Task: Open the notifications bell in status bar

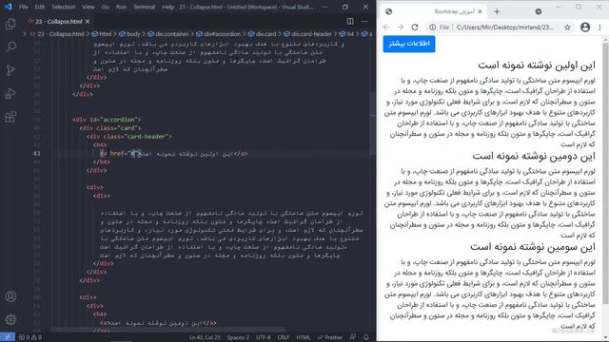Action: [x=365, y=337]
